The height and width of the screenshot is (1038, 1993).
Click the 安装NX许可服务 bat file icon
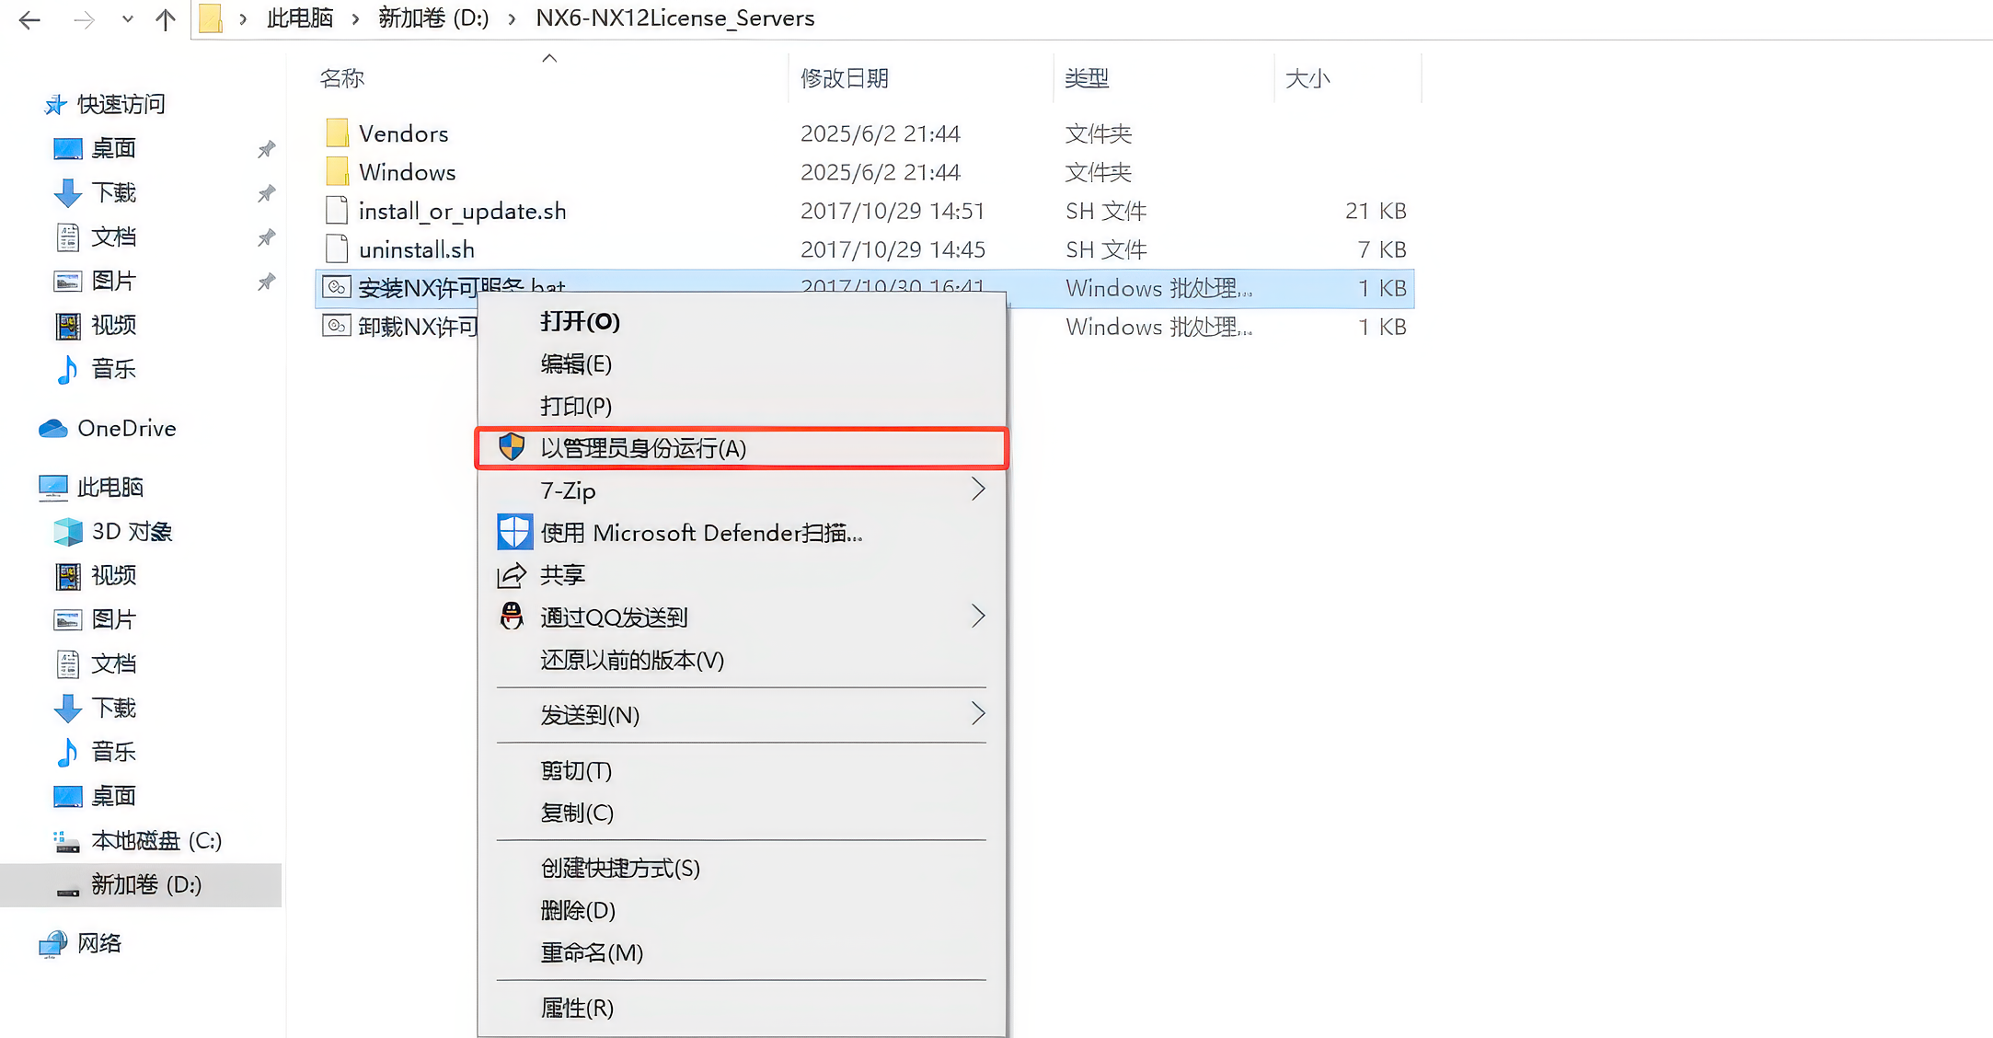coord(337,288)
